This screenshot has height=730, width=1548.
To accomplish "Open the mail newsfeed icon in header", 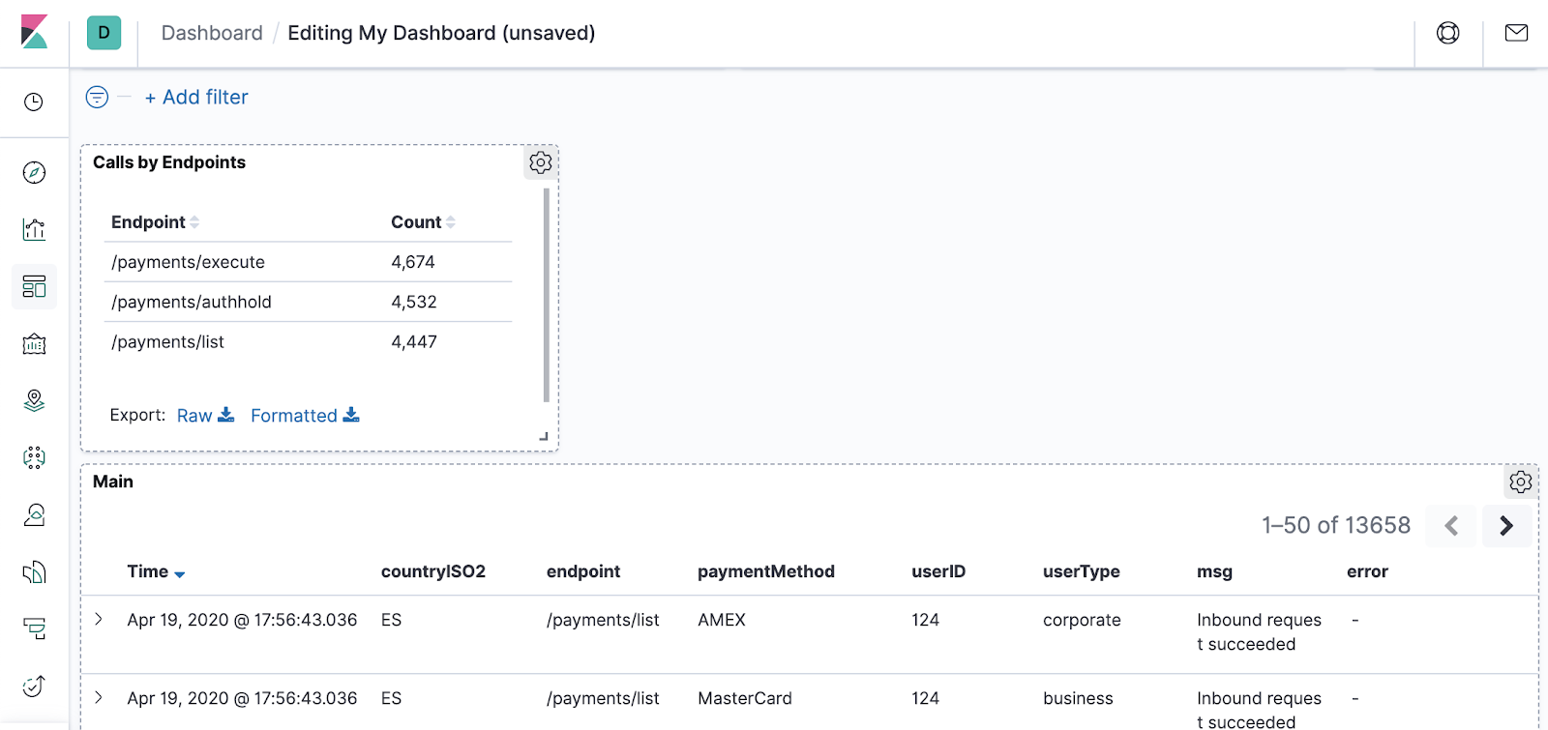I will (1516, 33).
